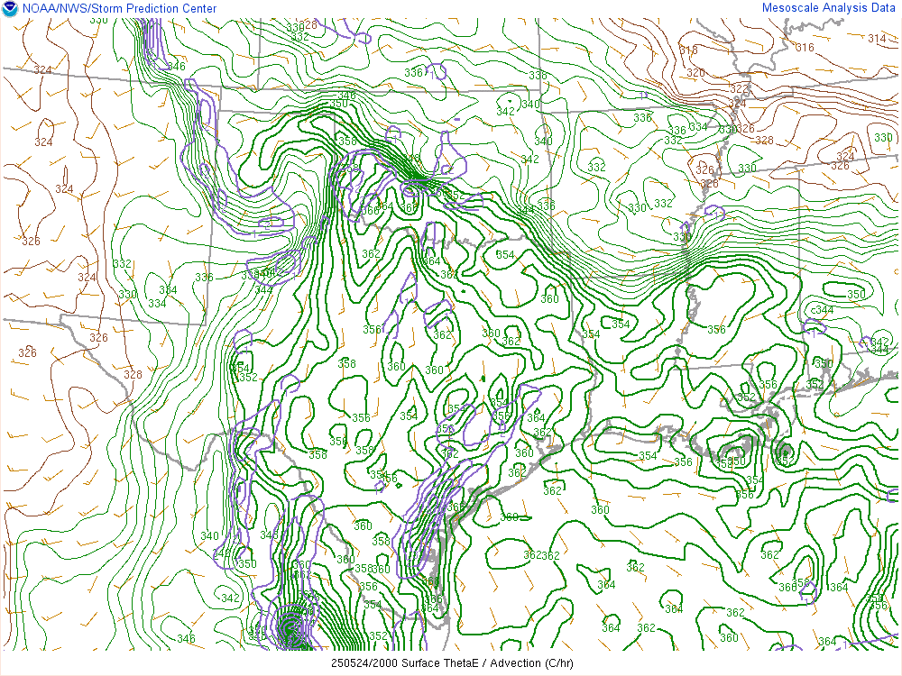Click the brown 318 contour label

(x=688, y=50)
